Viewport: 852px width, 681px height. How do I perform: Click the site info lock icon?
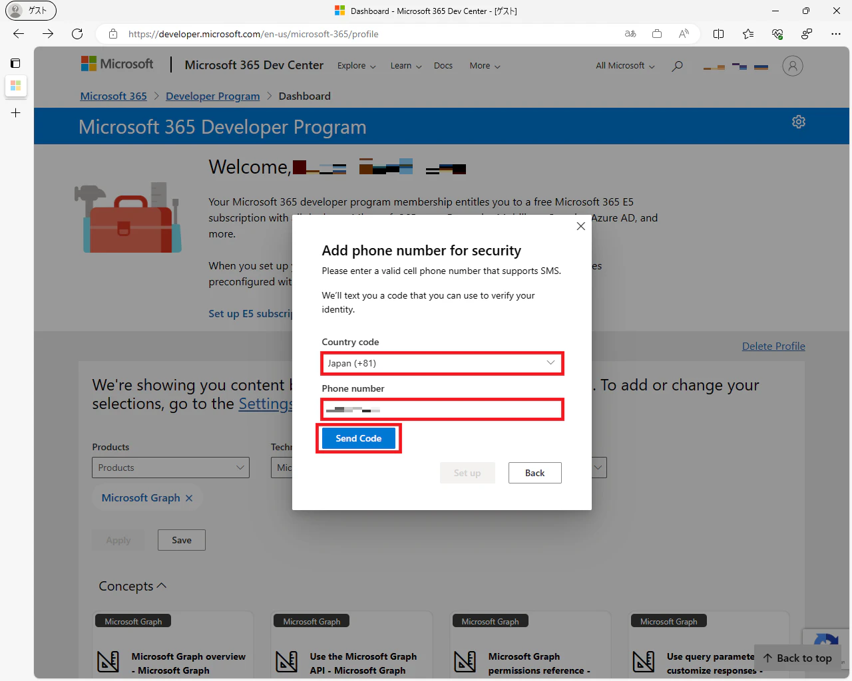pos(113,34)
